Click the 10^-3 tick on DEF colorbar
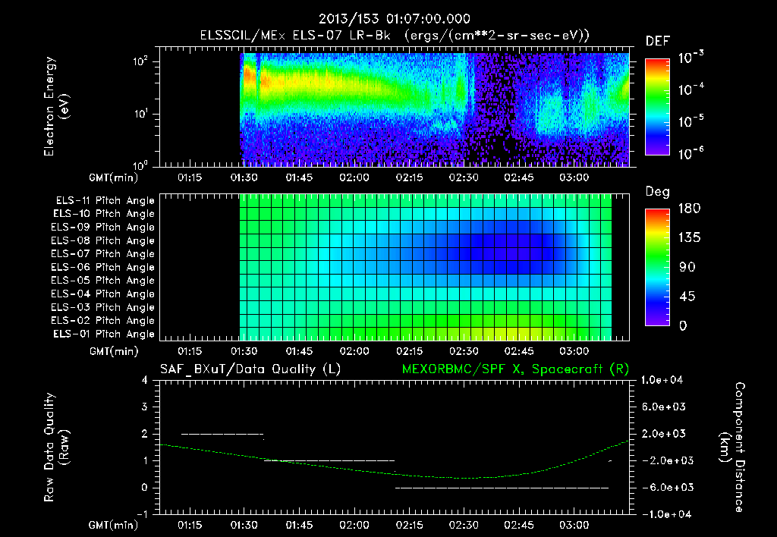777x537 pixels. (690, 58)
